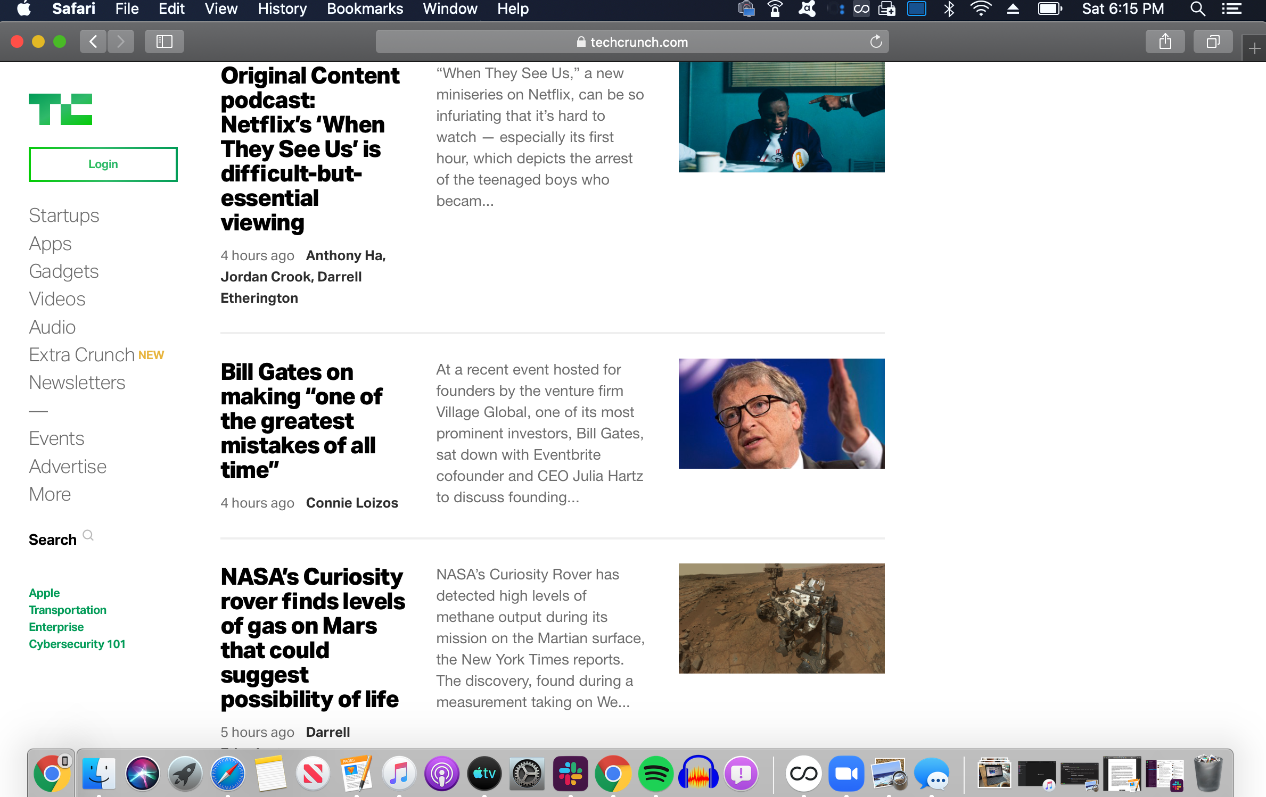This screenshot has height=797, width=1266.
Task: Toggle the Bluetooth menu bar icon
Action: point(949,9)
